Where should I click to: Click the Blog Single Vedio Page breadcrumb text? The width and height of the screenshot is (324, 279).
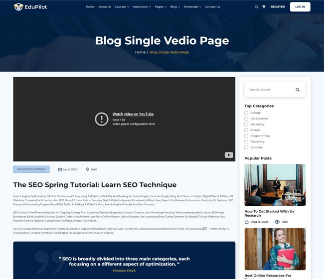pos(169,52)
